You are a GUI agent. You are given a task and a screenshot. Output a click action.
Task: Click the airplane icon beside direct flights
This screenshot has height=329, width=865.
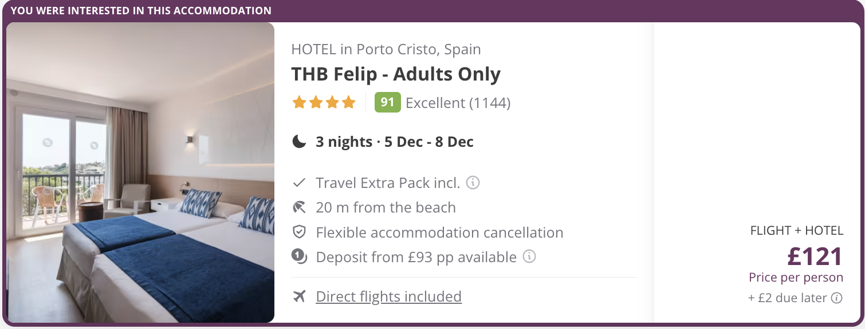[x=298, y=296]
